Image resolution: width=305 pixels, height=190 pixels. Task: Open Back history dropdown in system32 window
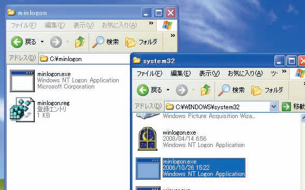click(x=168, y=90)
